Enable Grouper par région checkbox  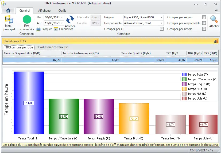204,17
